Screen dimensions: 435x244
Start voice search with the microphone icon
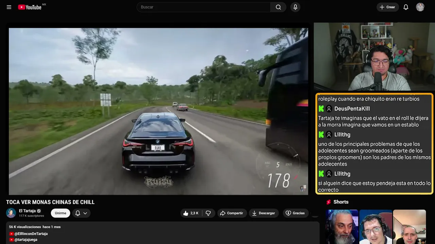coord(295,7)
